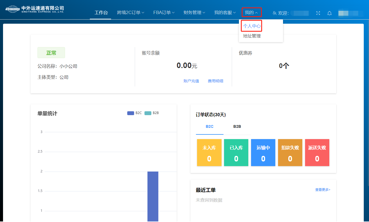Toggle the B2C legend swatch
The width and height of the screenshot is (369, 222).
(131, 113)
